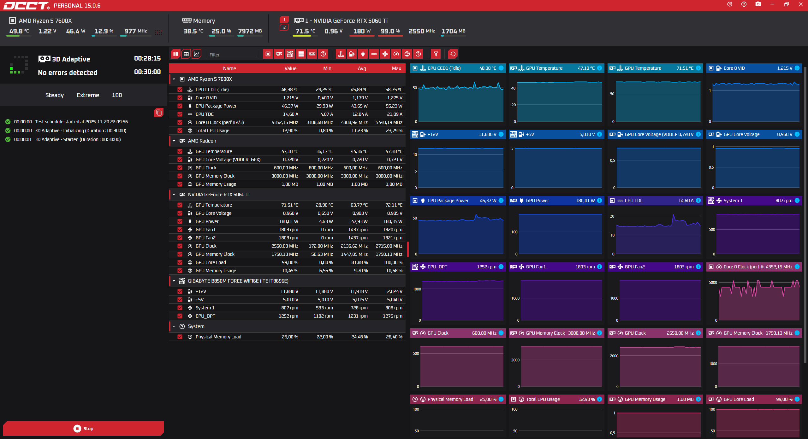
Task: Click the funnel filter icon in the toolbar
Action: click(436, 54)
